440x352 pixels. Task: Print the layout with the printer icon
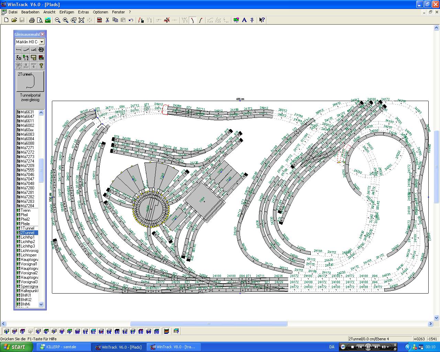click(32, 20)
